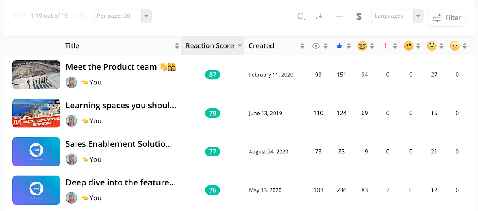Click reaction score badge 79
478x211 pixels.
(212, 114)
